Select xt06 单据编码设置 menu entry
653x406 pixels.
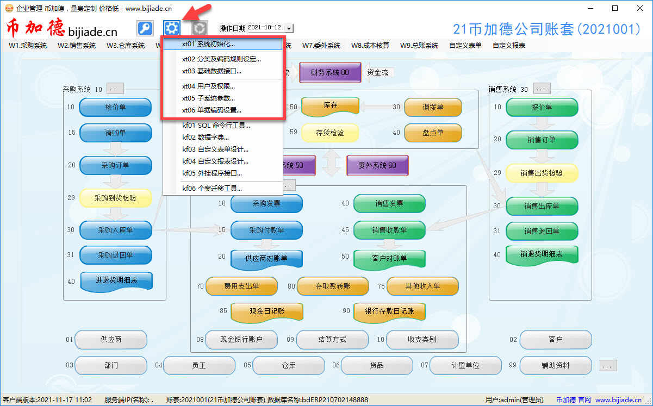pos(223,110)
